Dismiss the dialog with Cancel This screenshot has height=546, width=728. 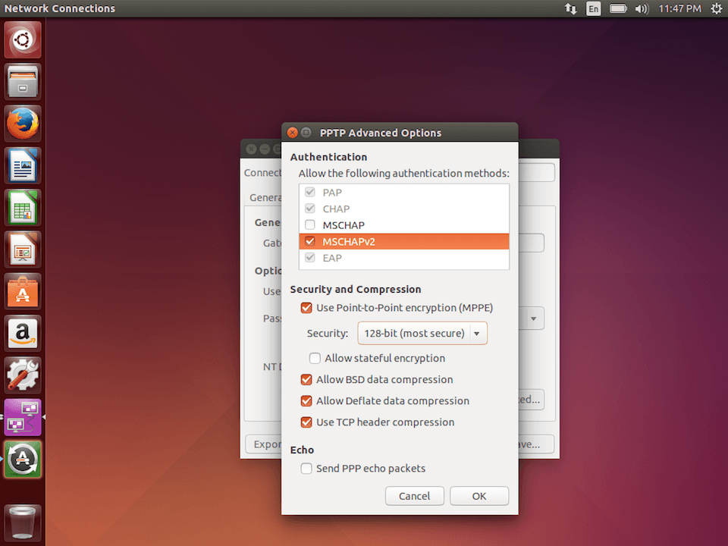pyautogui.click(x=414, y=495)
